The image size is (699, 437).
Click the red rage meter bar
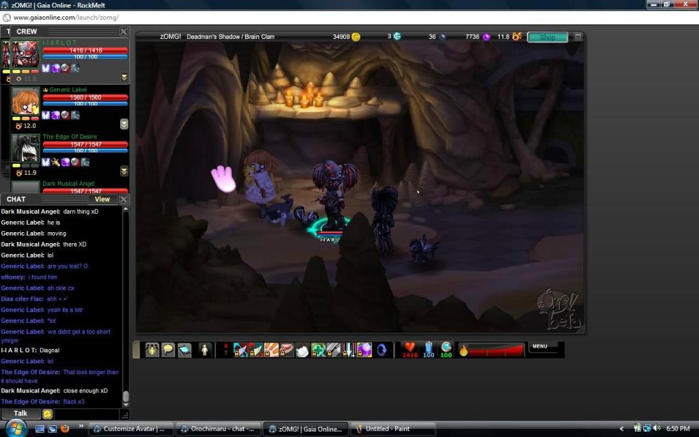point(496,350)
